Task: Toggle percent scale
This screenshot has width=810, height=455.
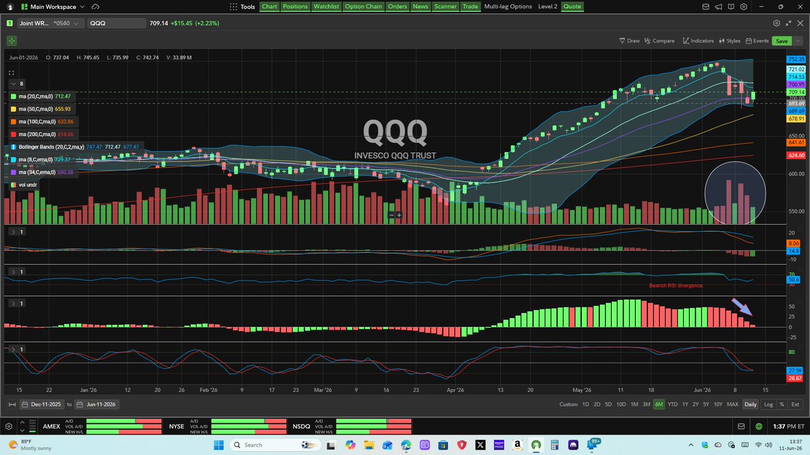Action: (782, 404)
